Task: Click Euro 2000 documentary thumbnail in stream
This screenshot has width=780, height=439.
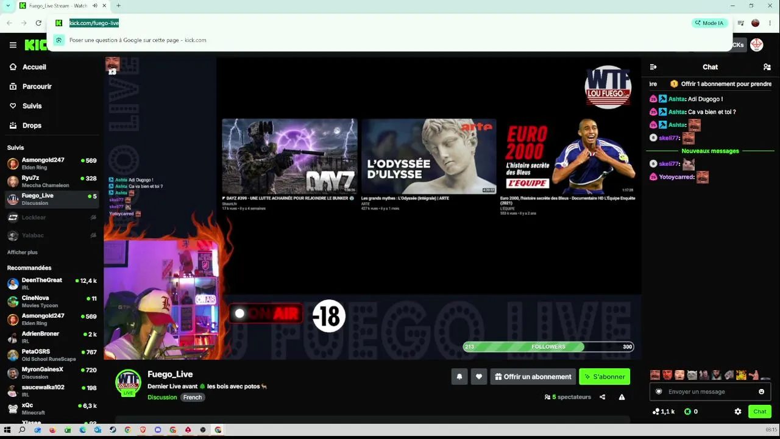Action: click(568, 156)
